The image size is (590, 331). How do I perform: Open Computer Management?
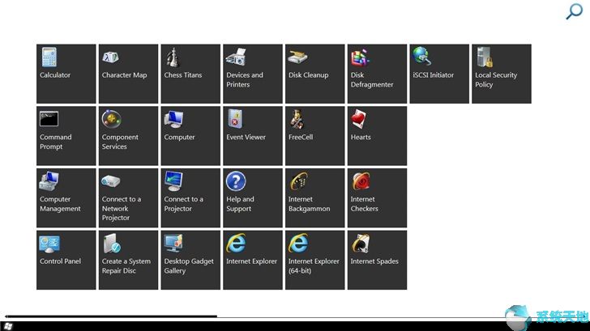click(66, 197)
